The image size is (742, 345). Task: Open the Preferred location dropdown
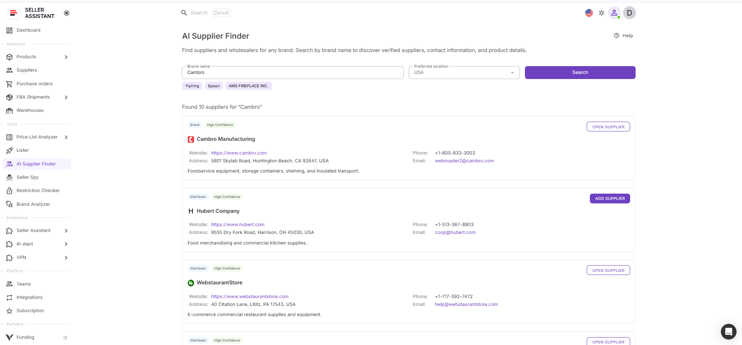coord(464,73)
